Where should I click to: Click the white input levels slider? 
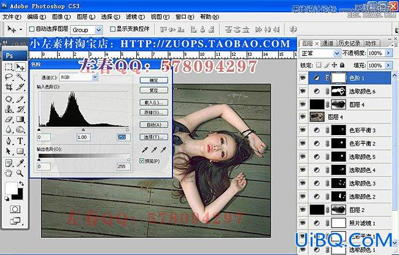[127, 130]
